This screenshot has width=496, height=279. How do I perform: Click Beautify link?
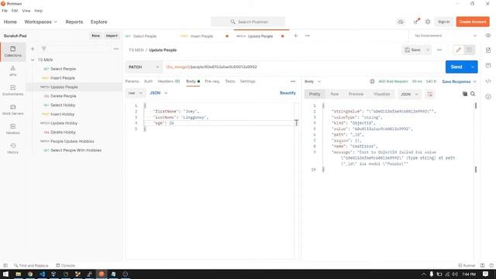(288, 93)
